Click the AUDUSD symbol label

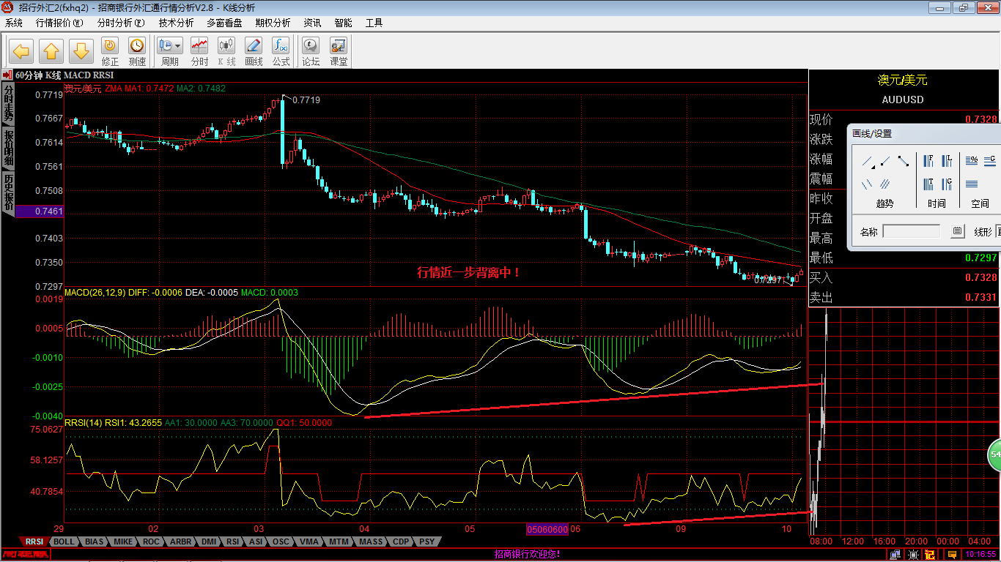[903, 100]
